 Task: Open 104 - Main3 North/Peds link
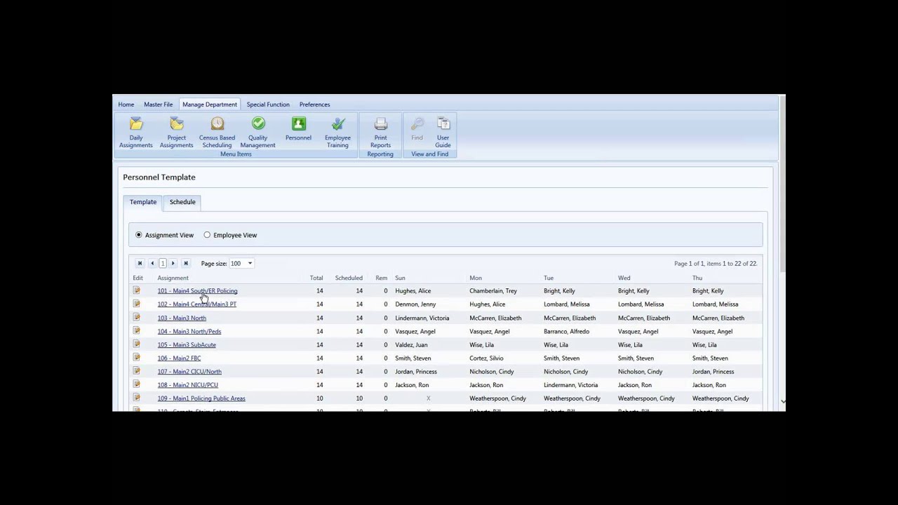(189, 332)
